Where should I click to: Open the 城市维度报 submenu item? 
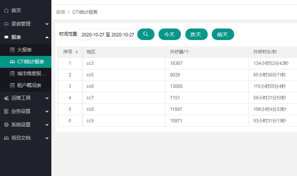tap(26, 74)
